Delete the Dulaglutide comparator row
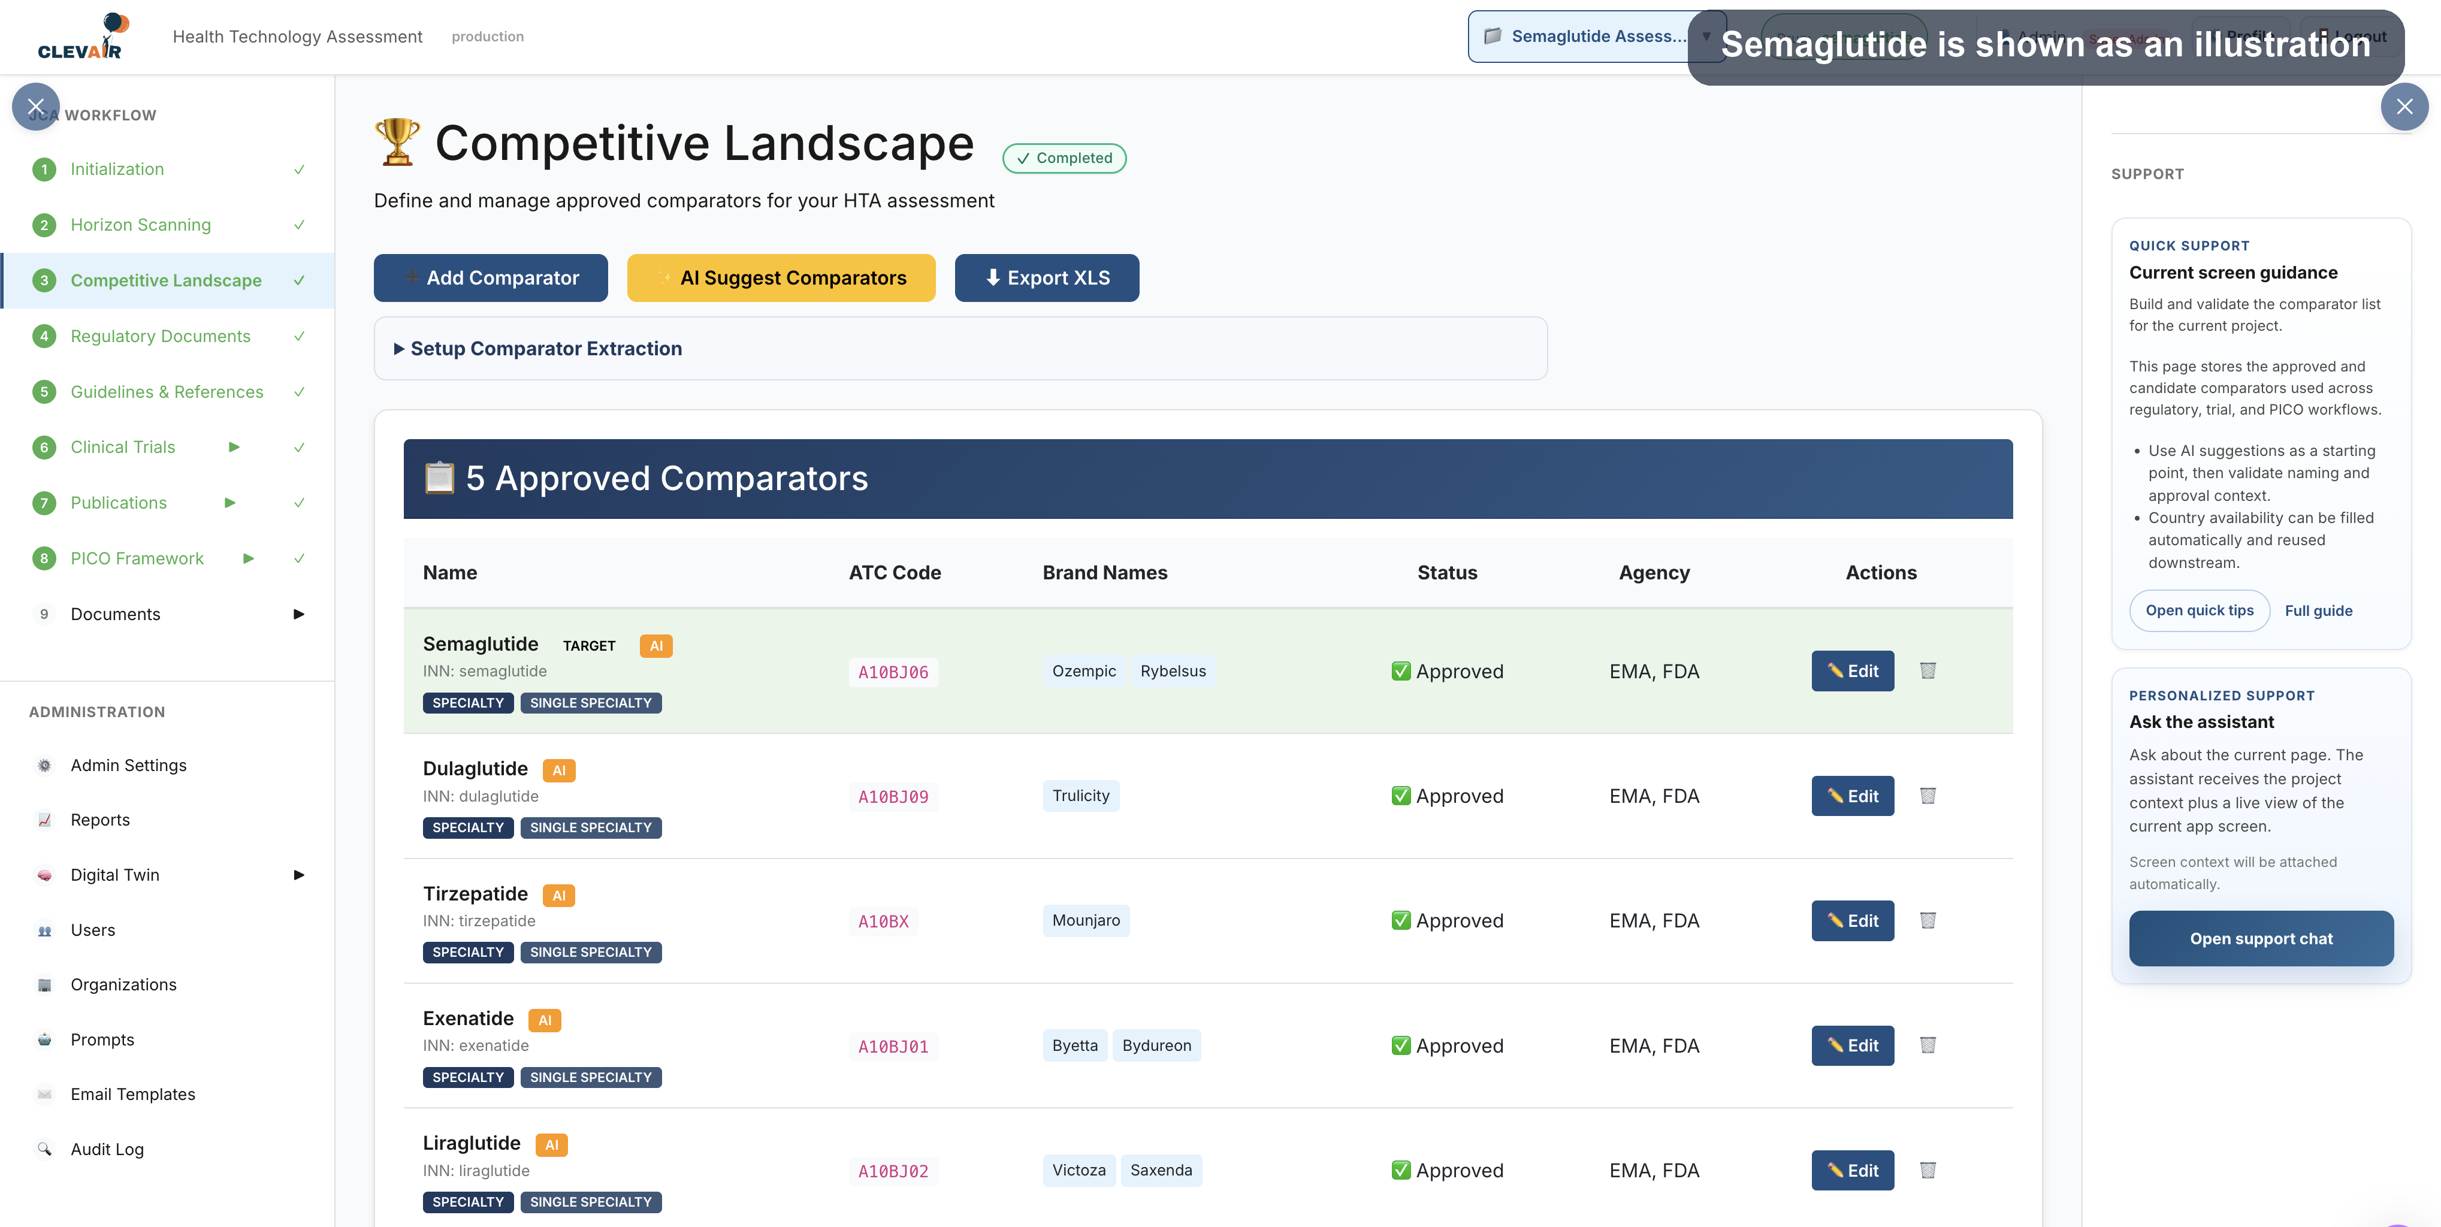2441x1227 pixels. coord(1928,796)
